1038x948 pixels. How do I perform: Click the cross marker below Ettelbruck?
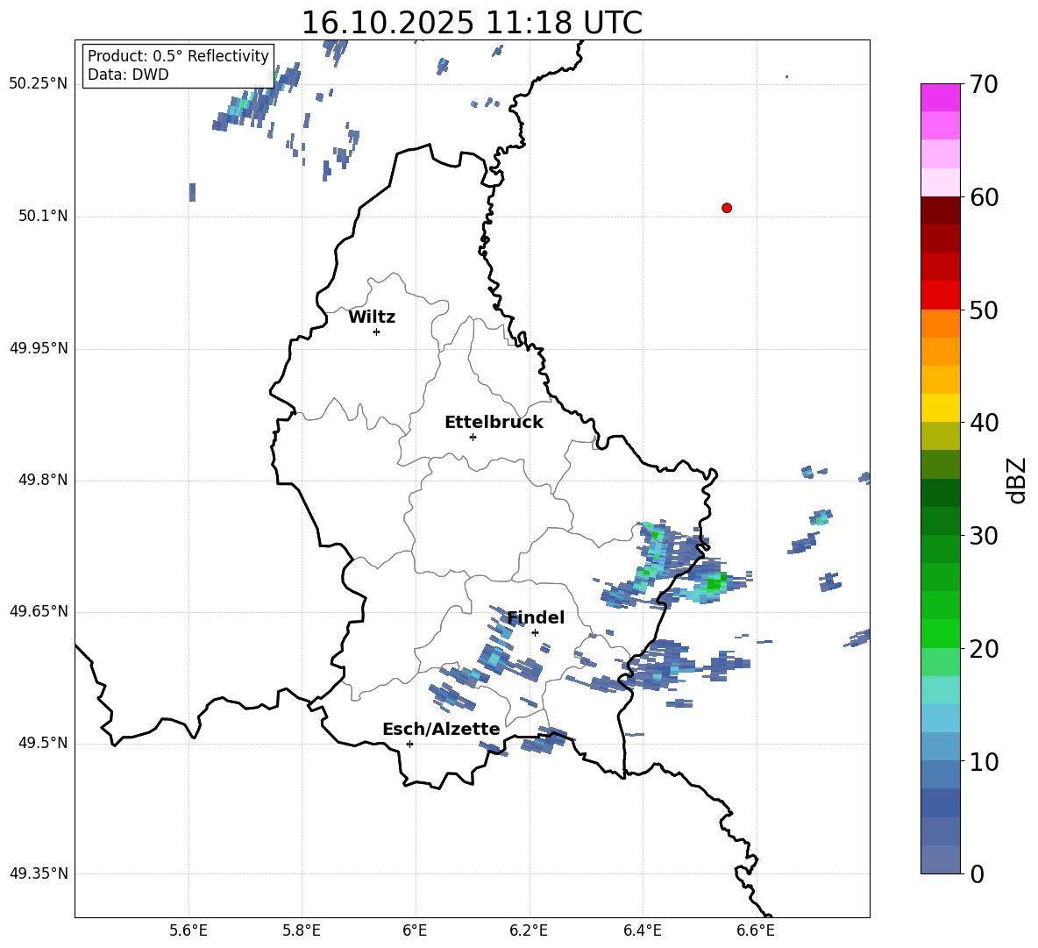coord(473,437)
